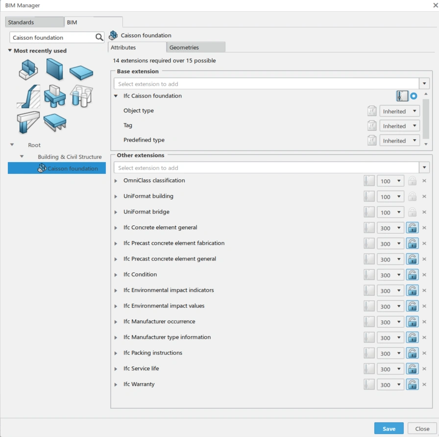Click the flat slab icon in recently used
The height and width of the screenshot is (437, 439).
[81, 72]
